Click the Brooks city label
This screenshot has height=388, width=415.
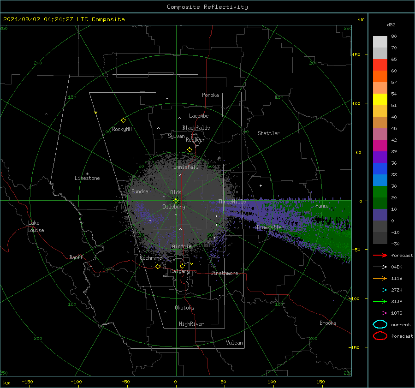pos(328,323)
